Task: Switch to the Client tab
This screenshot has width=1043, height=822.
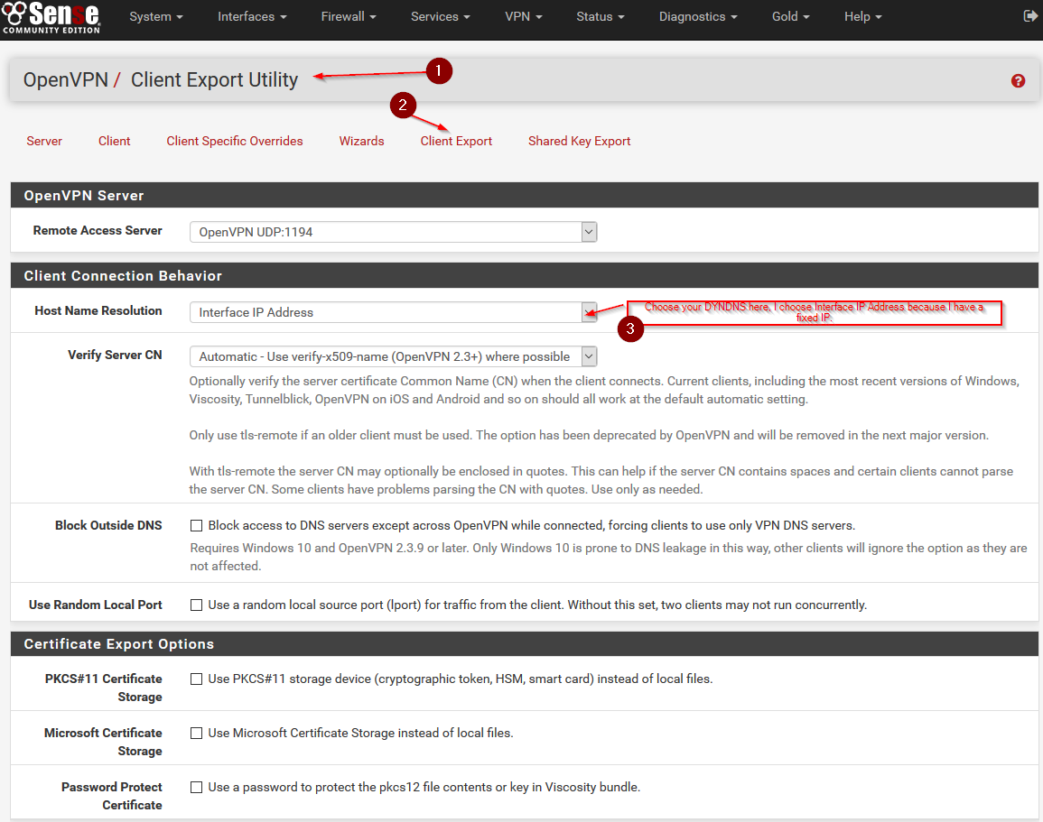Action: click(x=115, y=141)
